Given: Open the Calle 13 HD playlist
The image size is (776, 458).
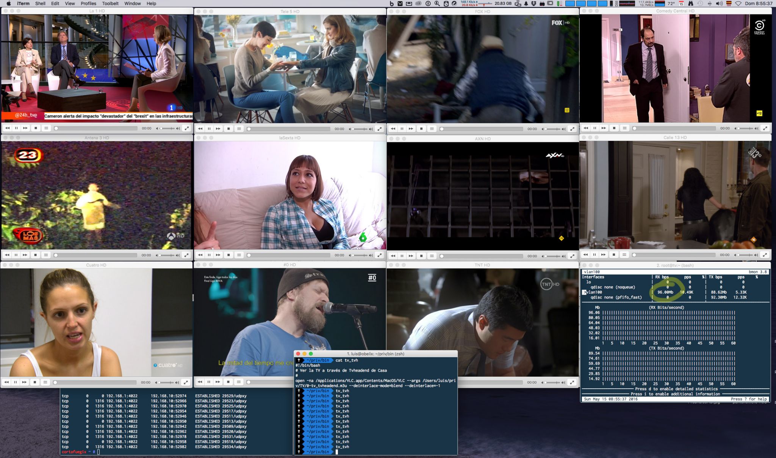Looking at the screenshot, I should [624, 255].
